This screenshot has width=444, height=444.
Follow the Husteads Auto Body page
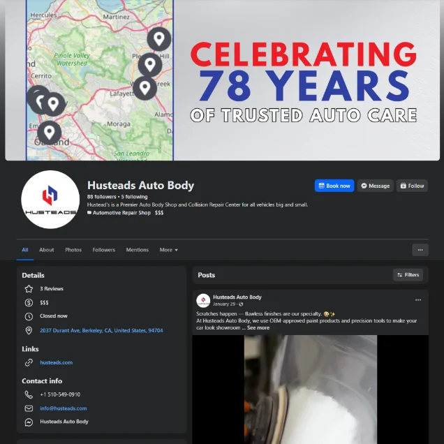tap(412, 186)
